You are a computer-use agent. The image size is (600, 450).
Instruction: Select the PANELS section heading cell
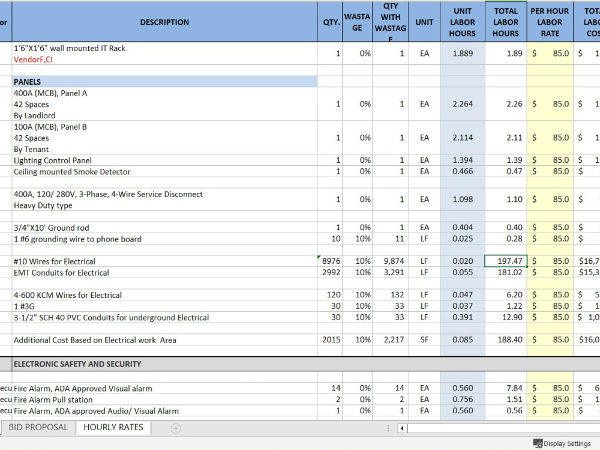click(164, 82)
